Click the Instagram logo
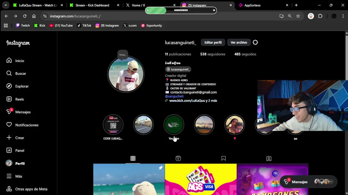Image resolution: width=348 pixels, height=195 pixels. click(18, 43)
